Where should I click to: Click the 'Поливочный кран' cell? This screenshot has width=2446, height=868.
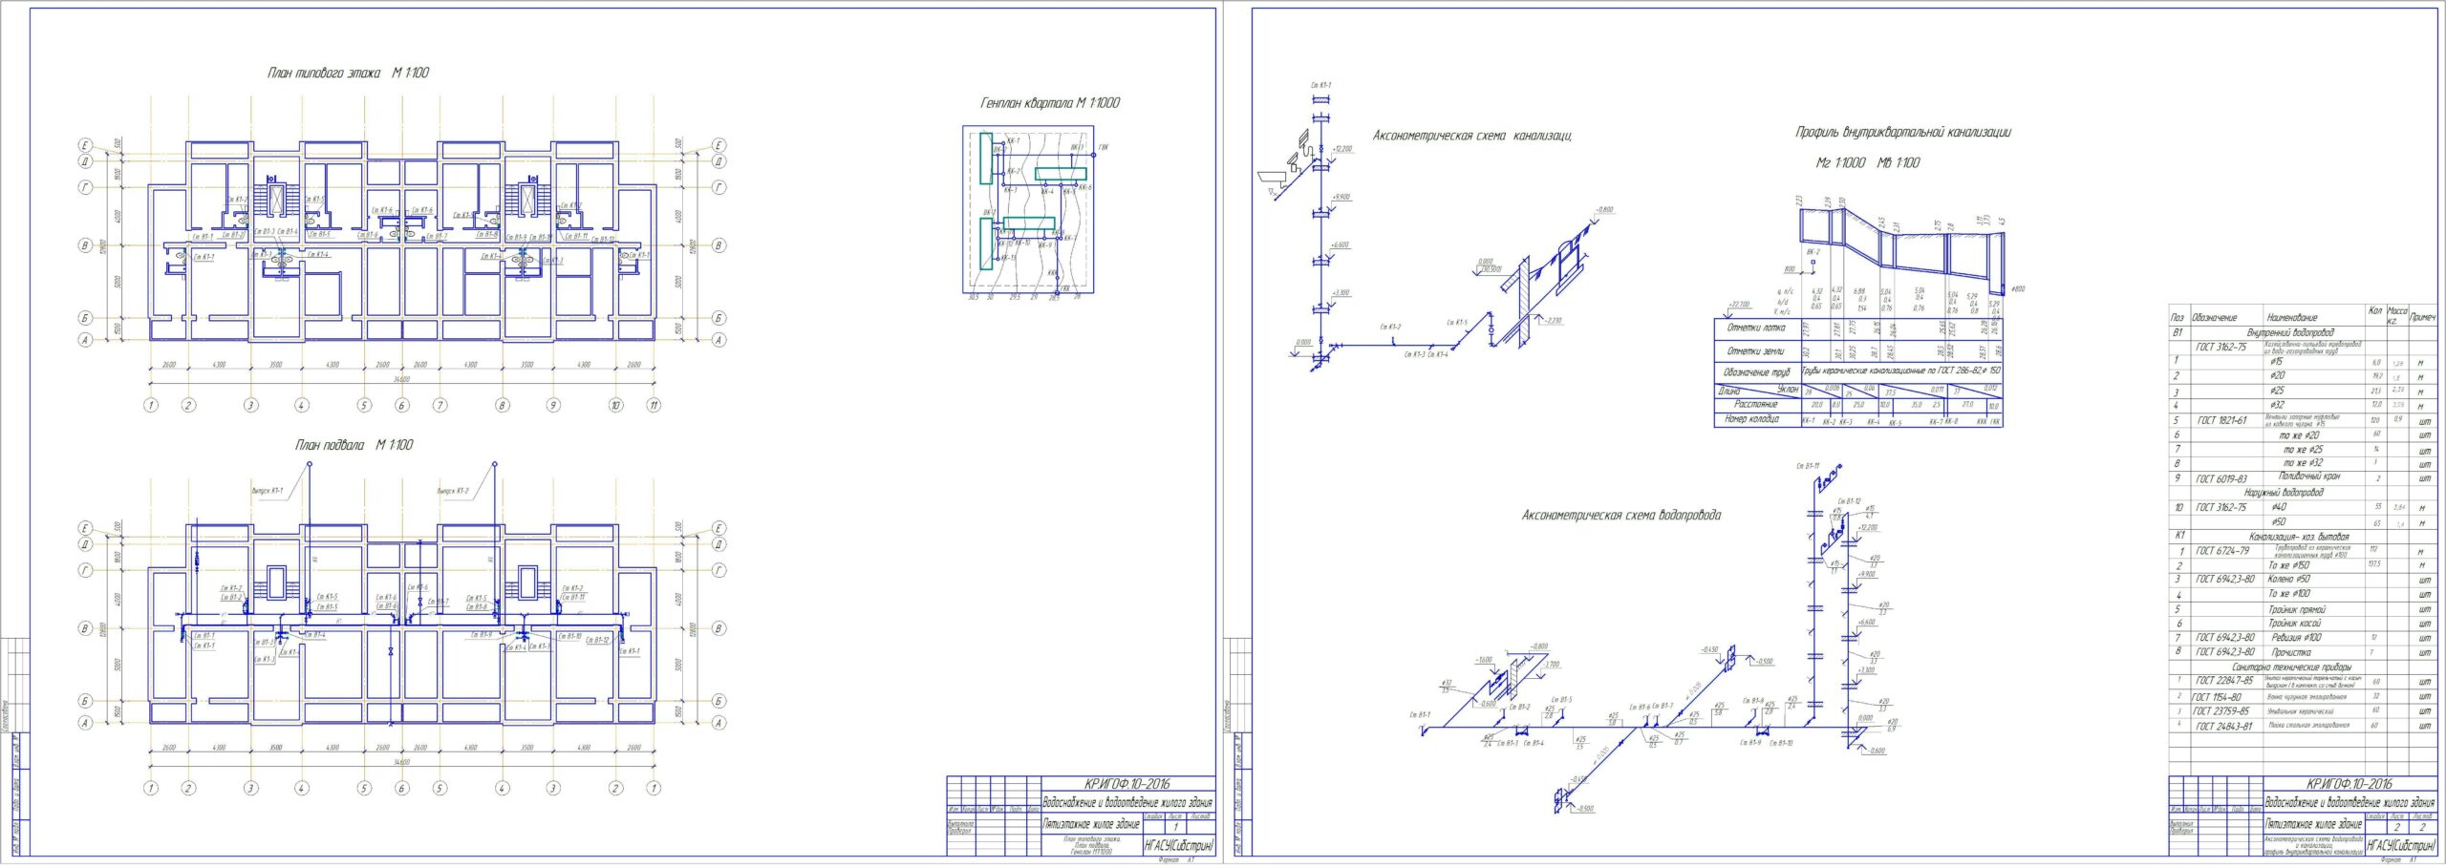click(2309, 476)
